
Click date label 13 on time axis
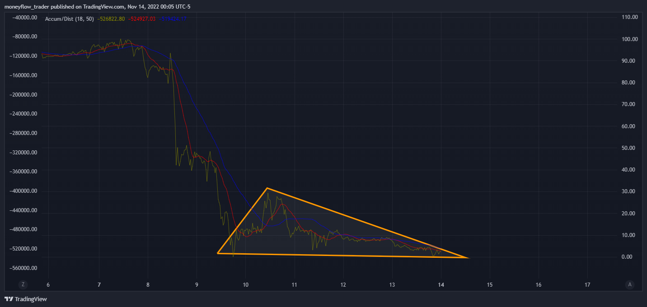392,285
